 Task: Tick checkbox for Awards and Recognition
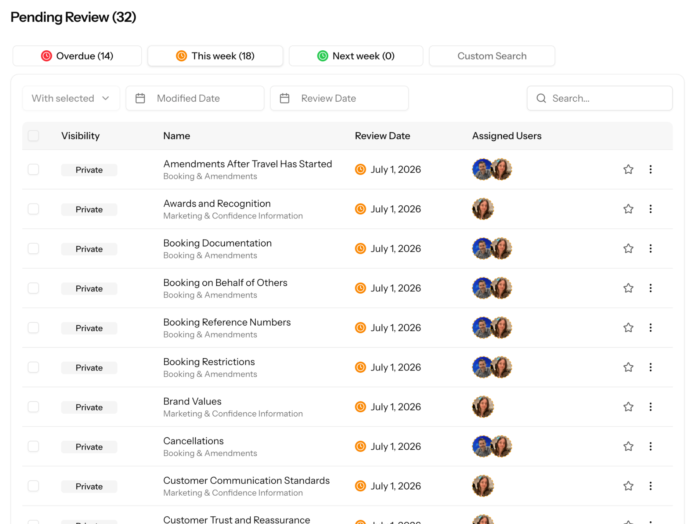pyautogui.click(x=33, y=209)
